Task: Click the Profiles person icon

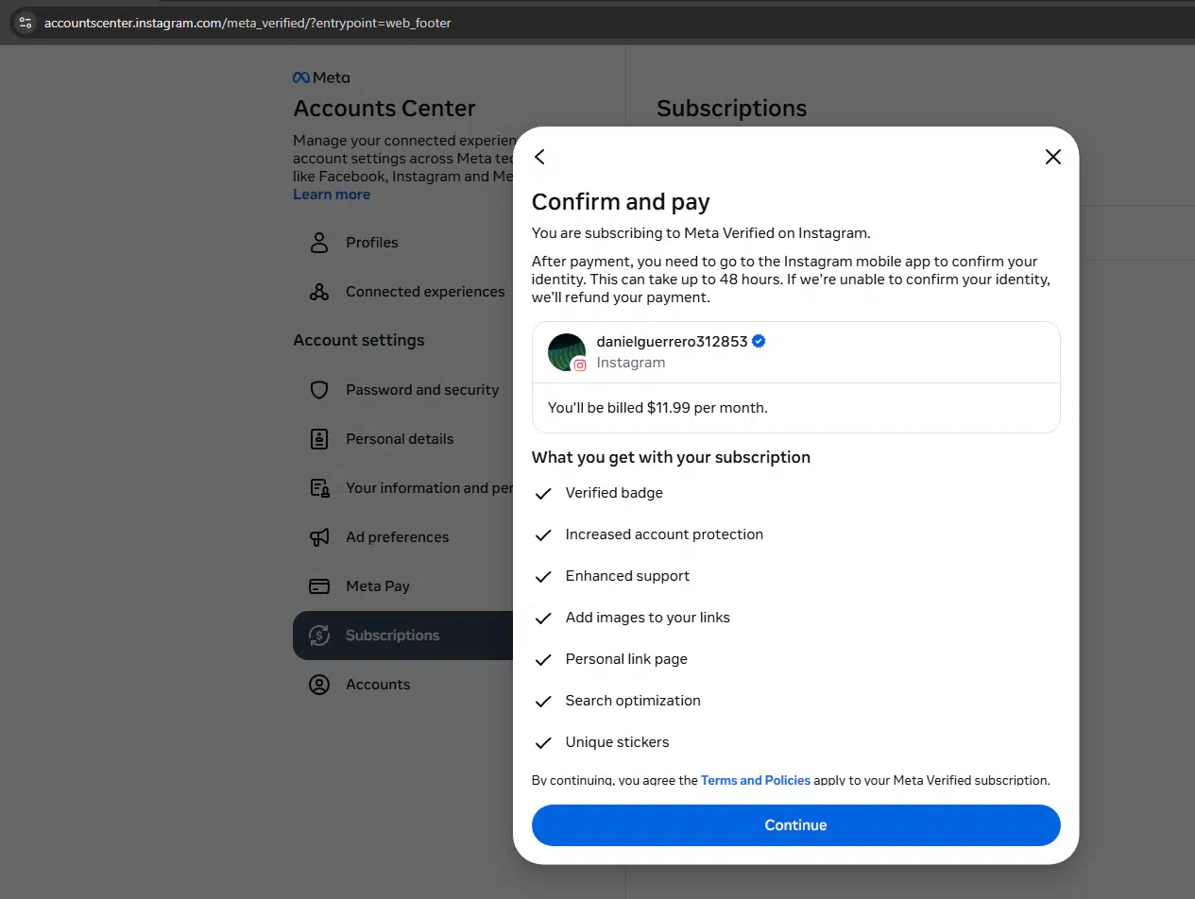Action: 319,243
